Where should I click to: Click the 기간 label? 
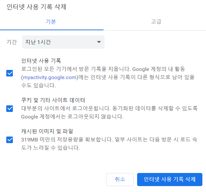(12, 42)
